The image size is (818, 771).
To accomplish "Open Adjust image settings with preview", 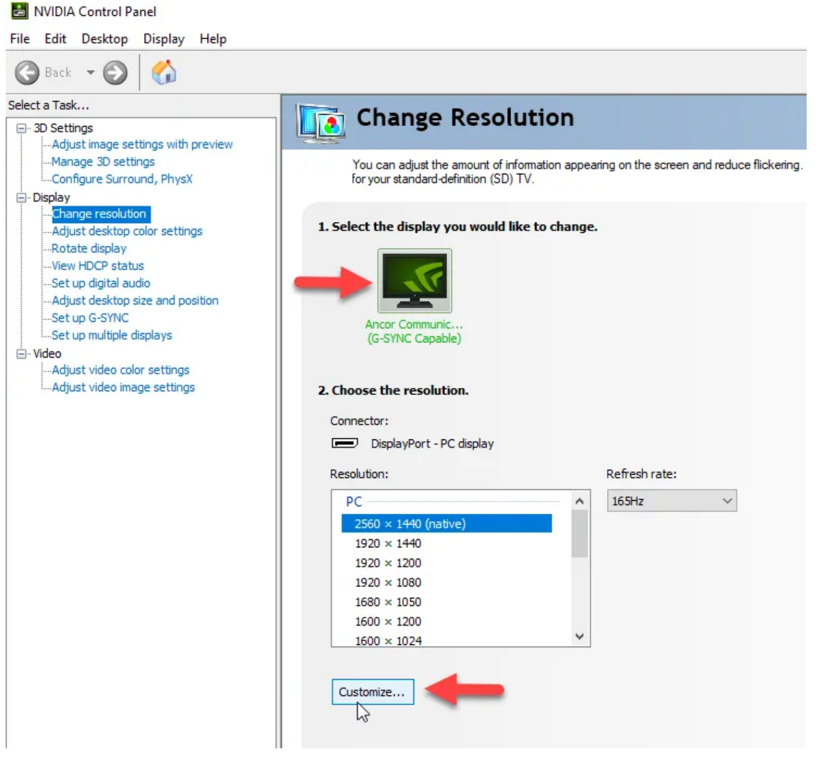I will (142, 145).
